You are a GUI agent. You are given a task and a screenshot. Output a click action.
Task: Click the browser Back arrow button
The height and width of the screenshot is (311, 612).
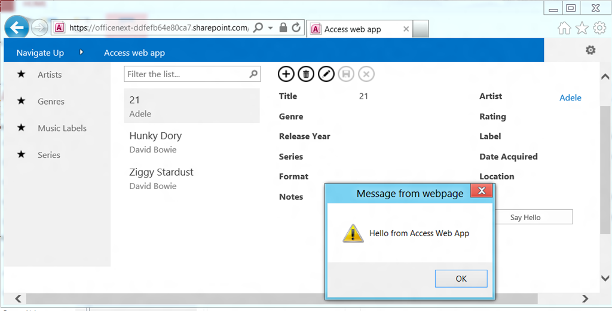click(x=16, y=28)
